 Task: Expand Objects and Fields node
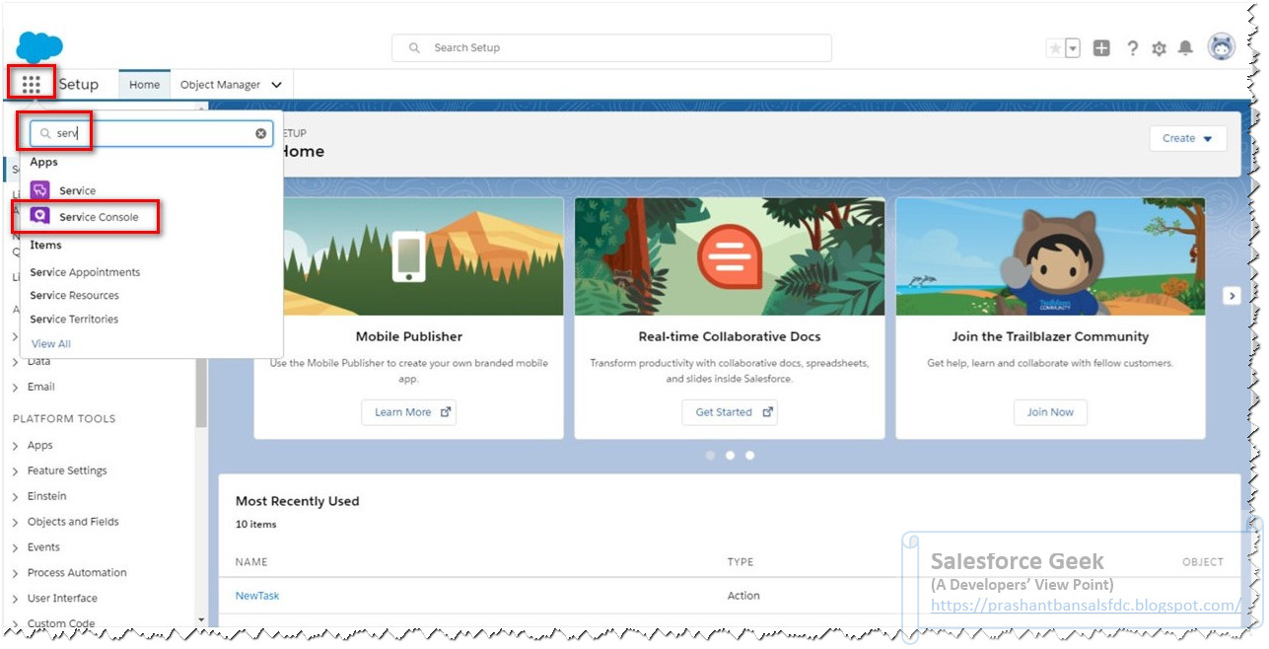16,522
